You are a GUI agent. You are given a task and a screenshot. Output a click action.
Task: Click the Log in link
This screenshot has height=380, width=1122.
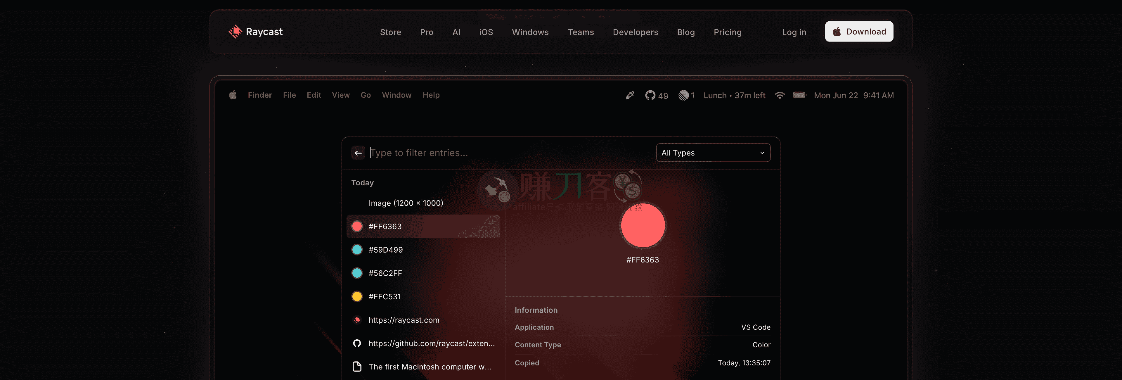click(x=794, y=32)
